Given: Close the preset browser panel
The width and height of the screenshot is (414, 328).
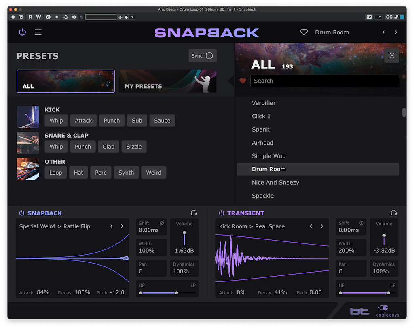Looking at the screenshot, I should [392, 55].
